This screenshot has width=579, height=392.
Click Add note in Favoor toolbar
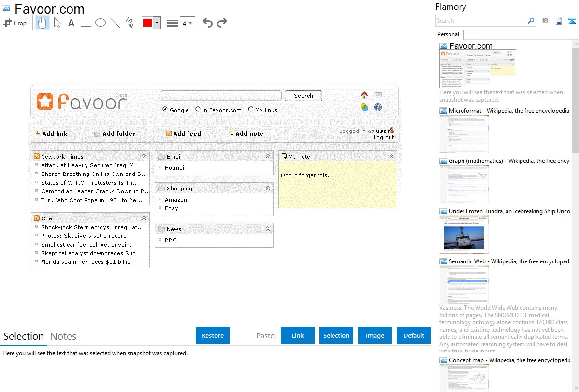point(246,134)
